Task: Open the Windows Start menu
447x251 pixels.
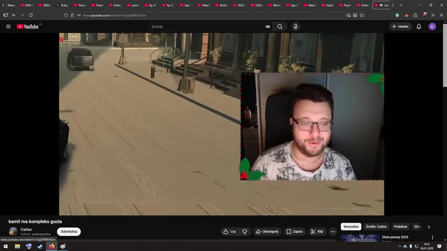Action: pyautogui.click(x=6, y=246)
